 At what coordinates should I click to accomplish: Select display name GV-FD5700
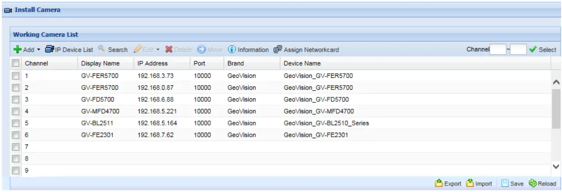coord(98,99)
